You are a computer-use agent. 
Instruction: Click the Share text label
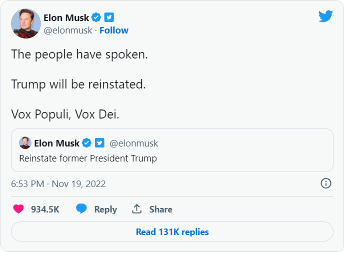click(x=161, y=209)
